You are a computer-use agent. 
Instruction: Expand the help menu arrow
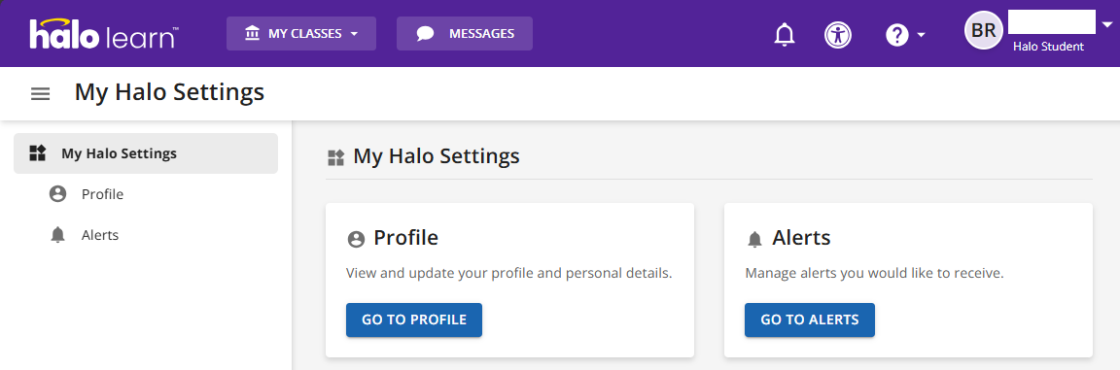(x=921, y=34)
